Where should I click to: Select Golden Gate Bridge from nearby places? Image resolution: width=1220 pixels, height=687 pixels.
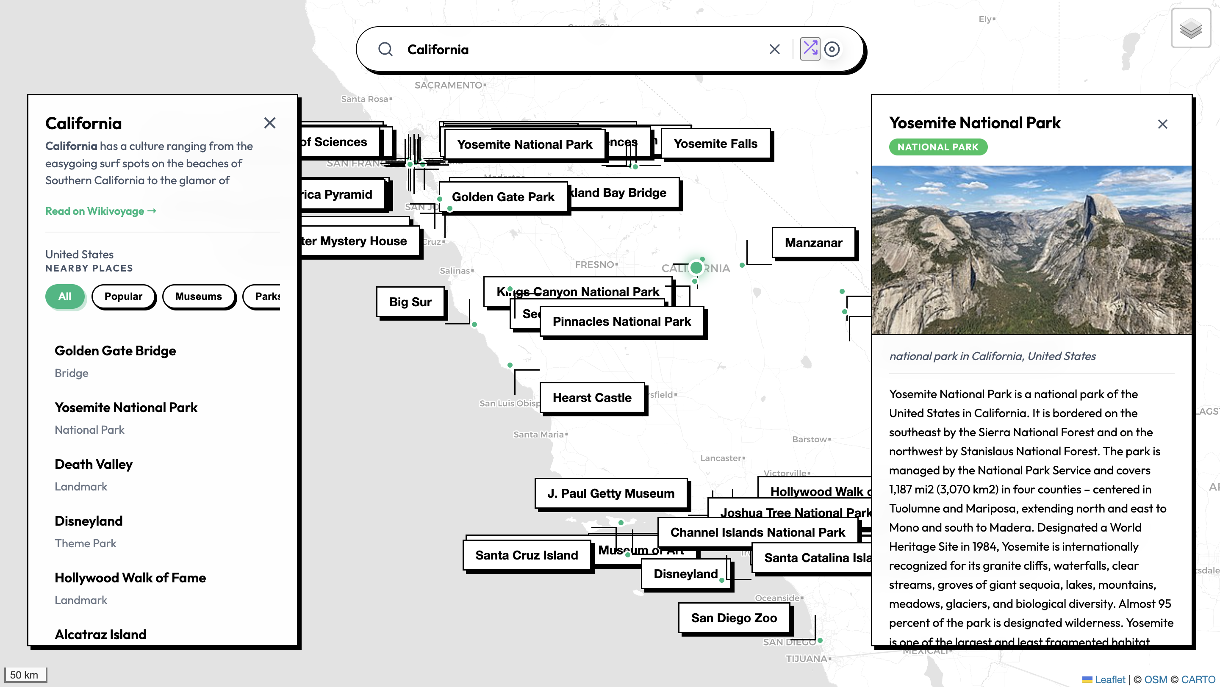pyautogui.click(x=116, y=350)
